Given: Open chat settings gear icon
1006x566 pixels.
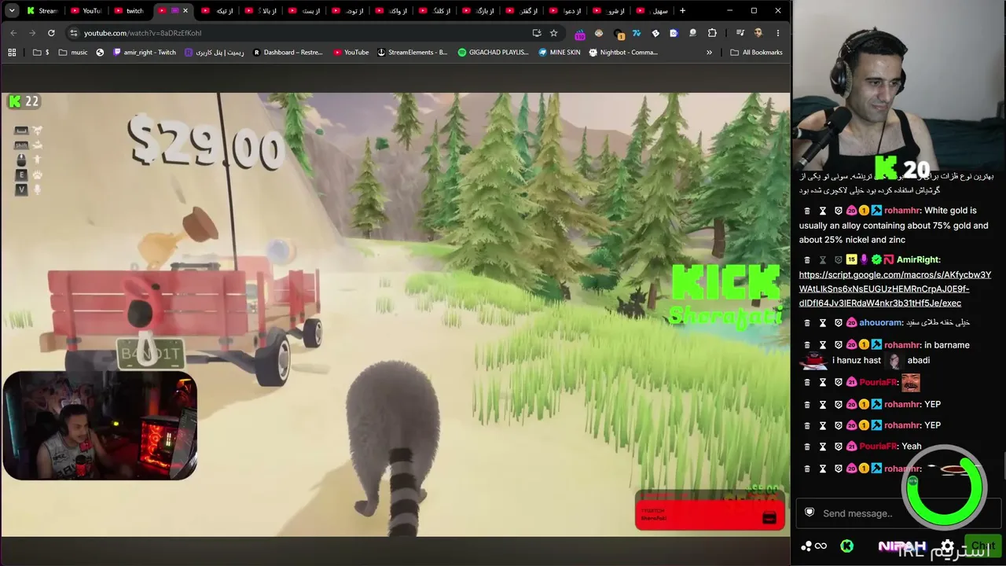Looking at the screenshot, I should point(947,546).
